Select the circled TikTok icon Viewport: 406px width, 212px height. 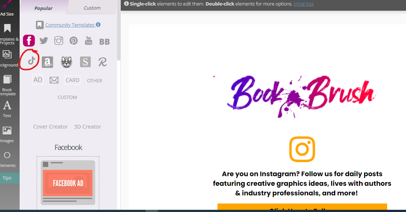pyautogui.click(x=32, y=61)
